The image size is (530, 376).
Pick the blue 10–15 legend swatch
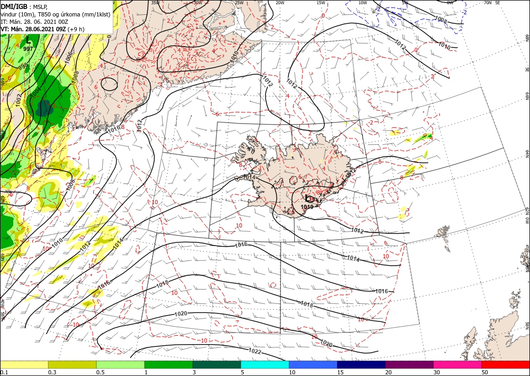pyautogui.click(x=313, y=364)
